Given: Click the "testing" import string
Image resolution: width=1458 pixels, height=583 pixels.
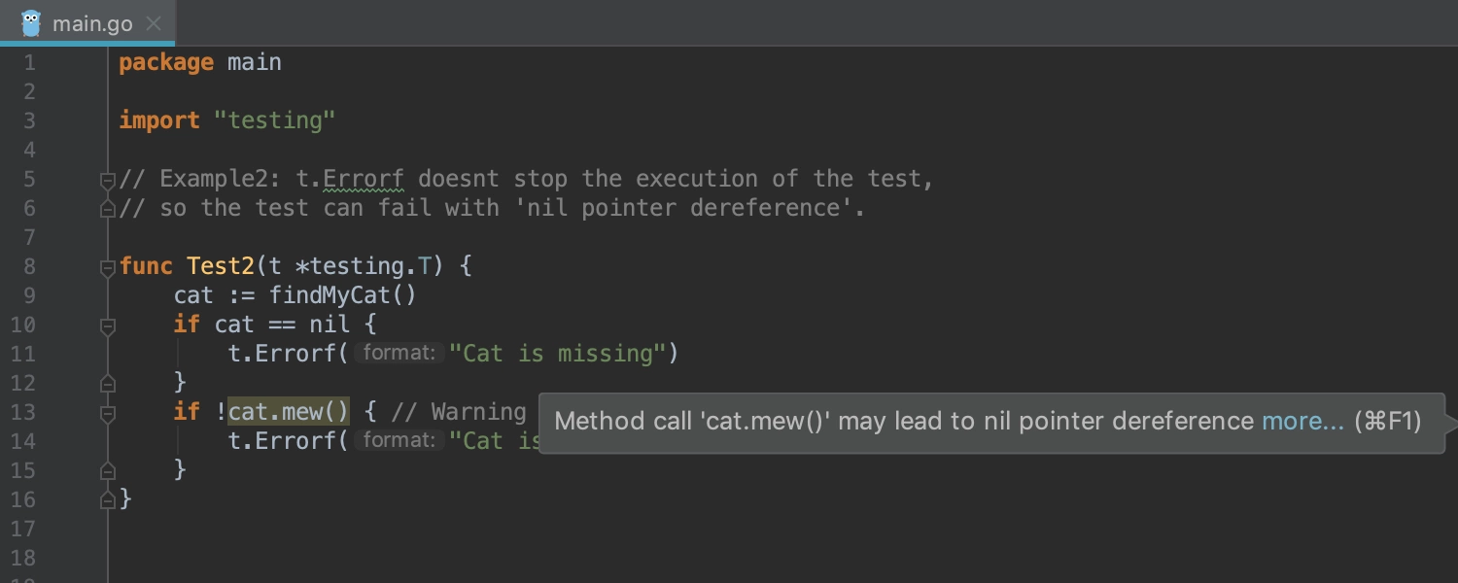Looking at the screenshot, I should click(x=275, y=120).
